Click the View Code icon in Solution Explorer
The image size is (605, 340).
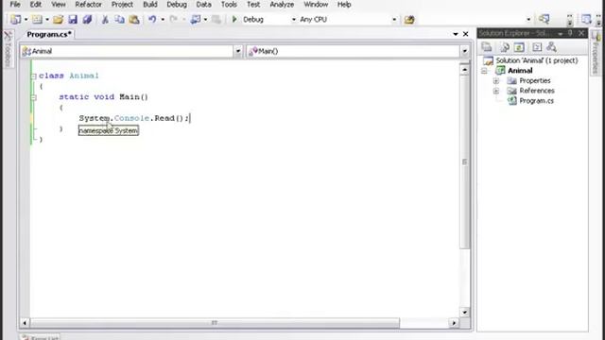(537, 47)
